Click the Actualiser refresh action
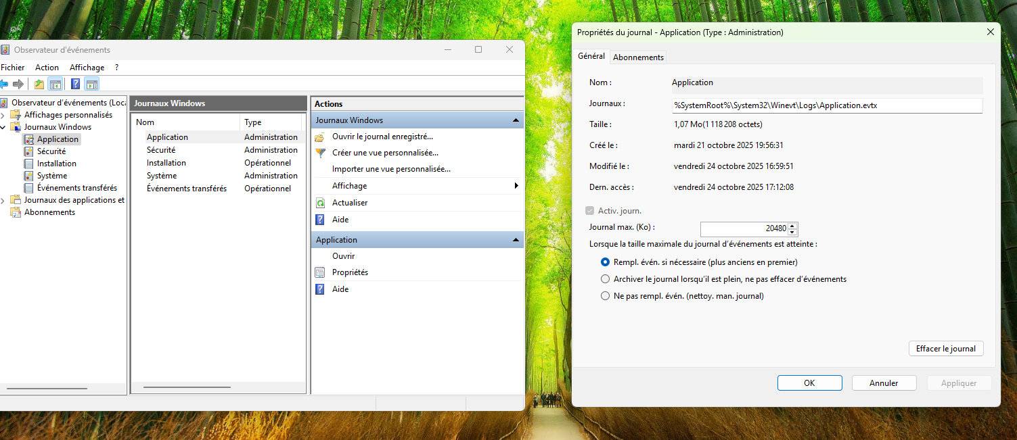 pyautogui.click(x=350, y=203)
